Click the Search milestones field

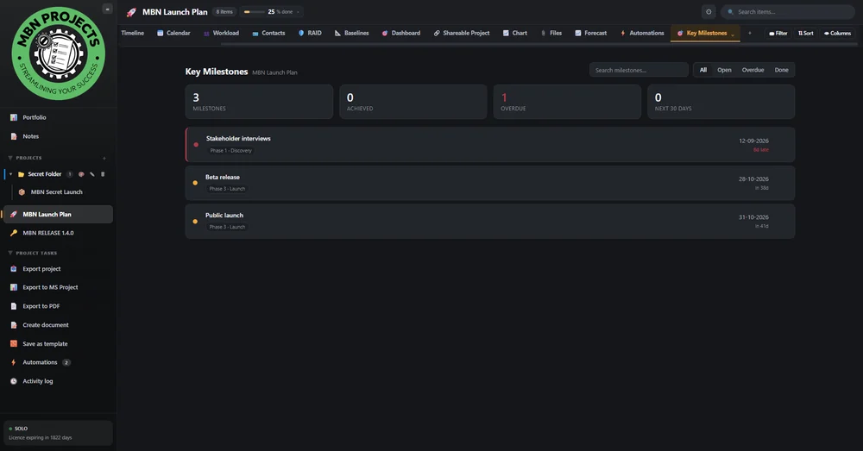click(x=639, y=70)
